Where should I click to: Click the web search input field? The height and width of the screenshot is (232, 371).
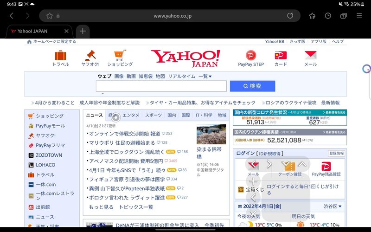pos(161,86)
